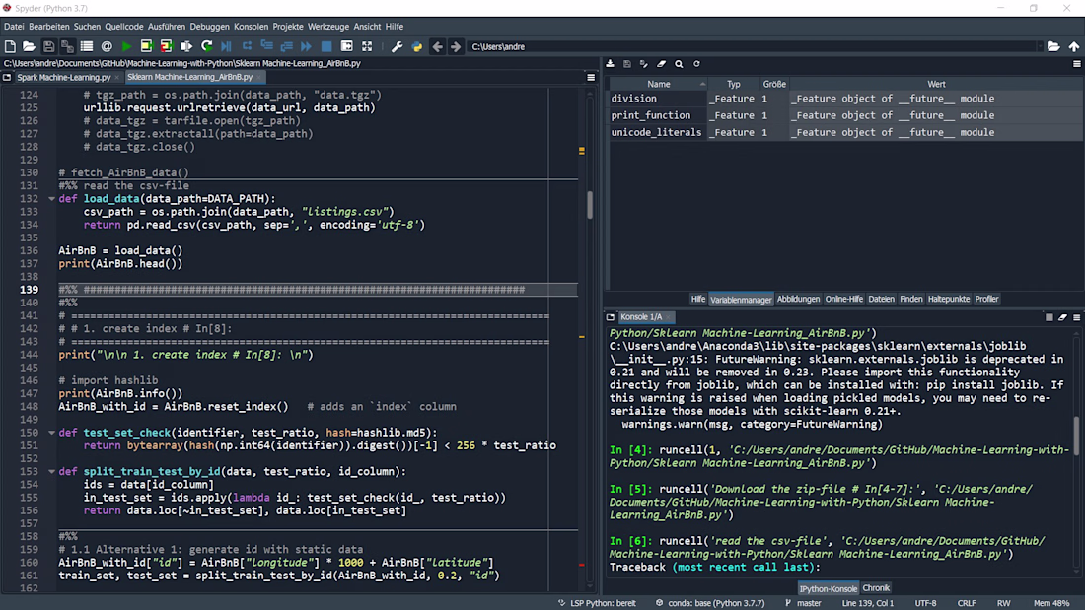Open Preferences via the wrench icon
This screenshot has width=1085, height=610.
pos(397,46)
